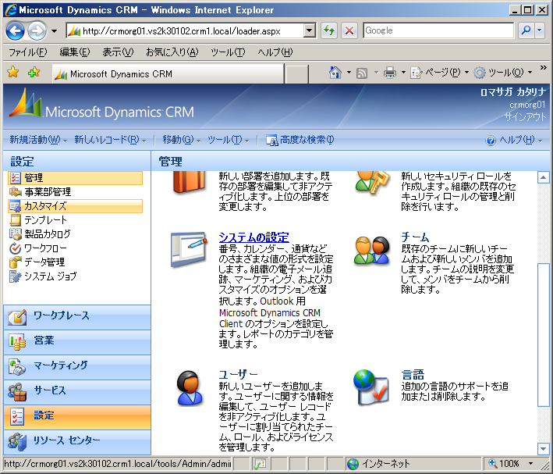The height and width of the screenshot is (474, 553).
Task: Open the 移動(G) CRM menu
Action: [x=181, y=140]
